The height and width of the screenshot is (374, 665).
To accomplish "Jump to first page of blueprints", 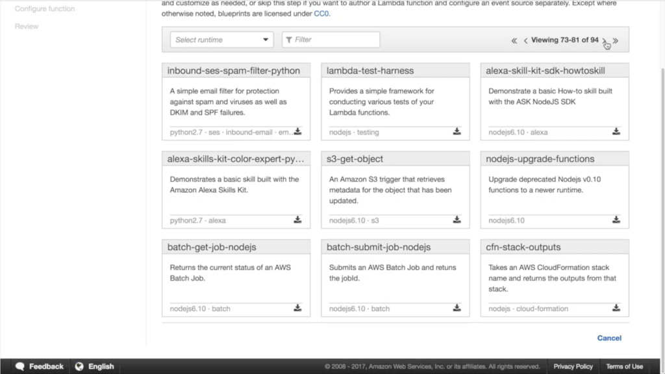I will (514, 41).
